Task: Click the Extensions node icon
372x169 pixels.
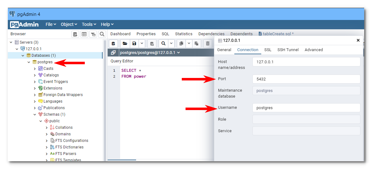Action: [40, 88]
